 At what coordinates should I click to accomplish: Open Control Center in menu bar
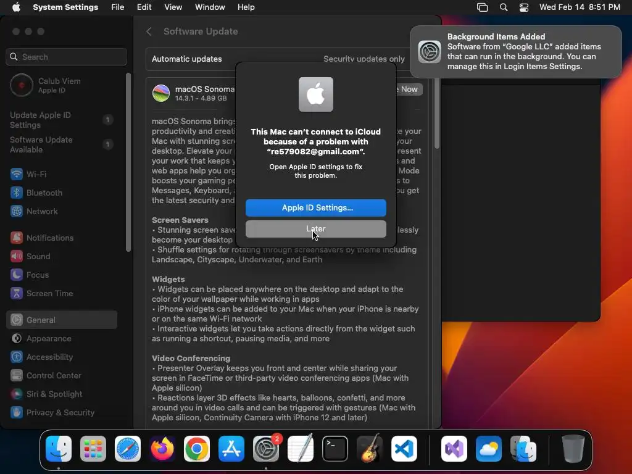click(x=524, y=7)
